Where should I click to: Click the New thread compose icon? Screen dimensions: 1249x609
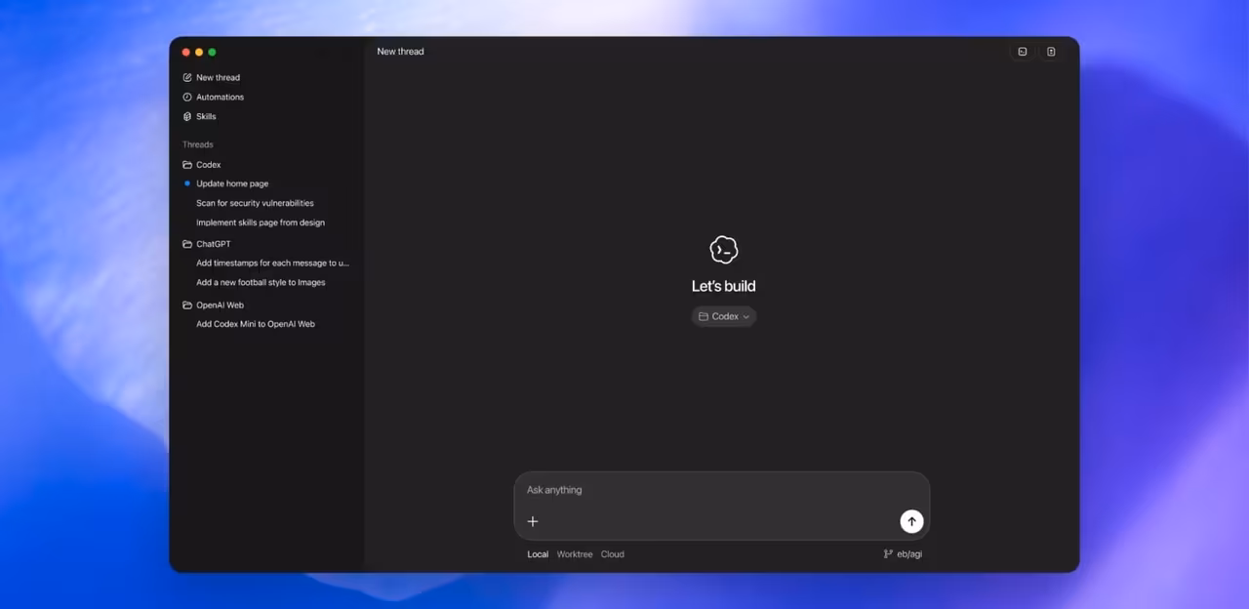click(187, 78)
